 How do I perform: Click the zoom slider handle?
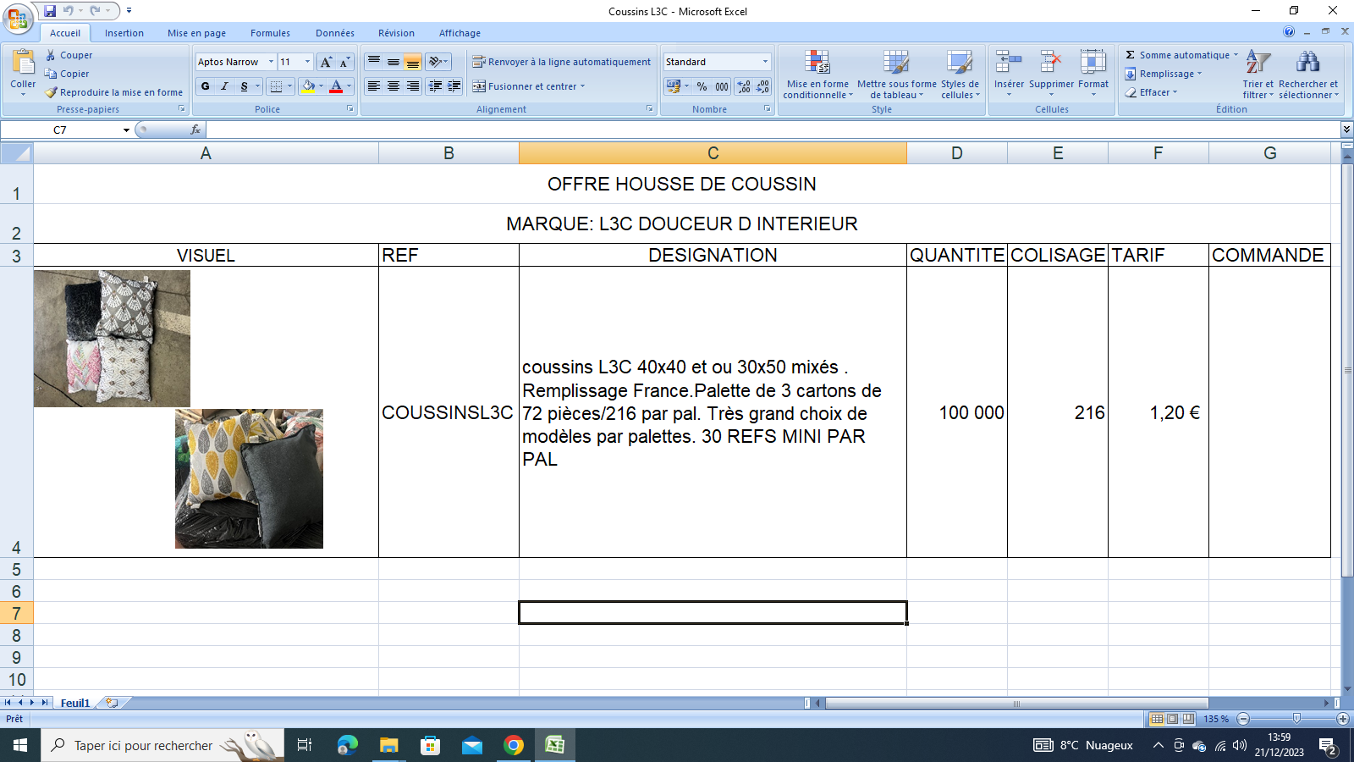tap(1296, 719)
